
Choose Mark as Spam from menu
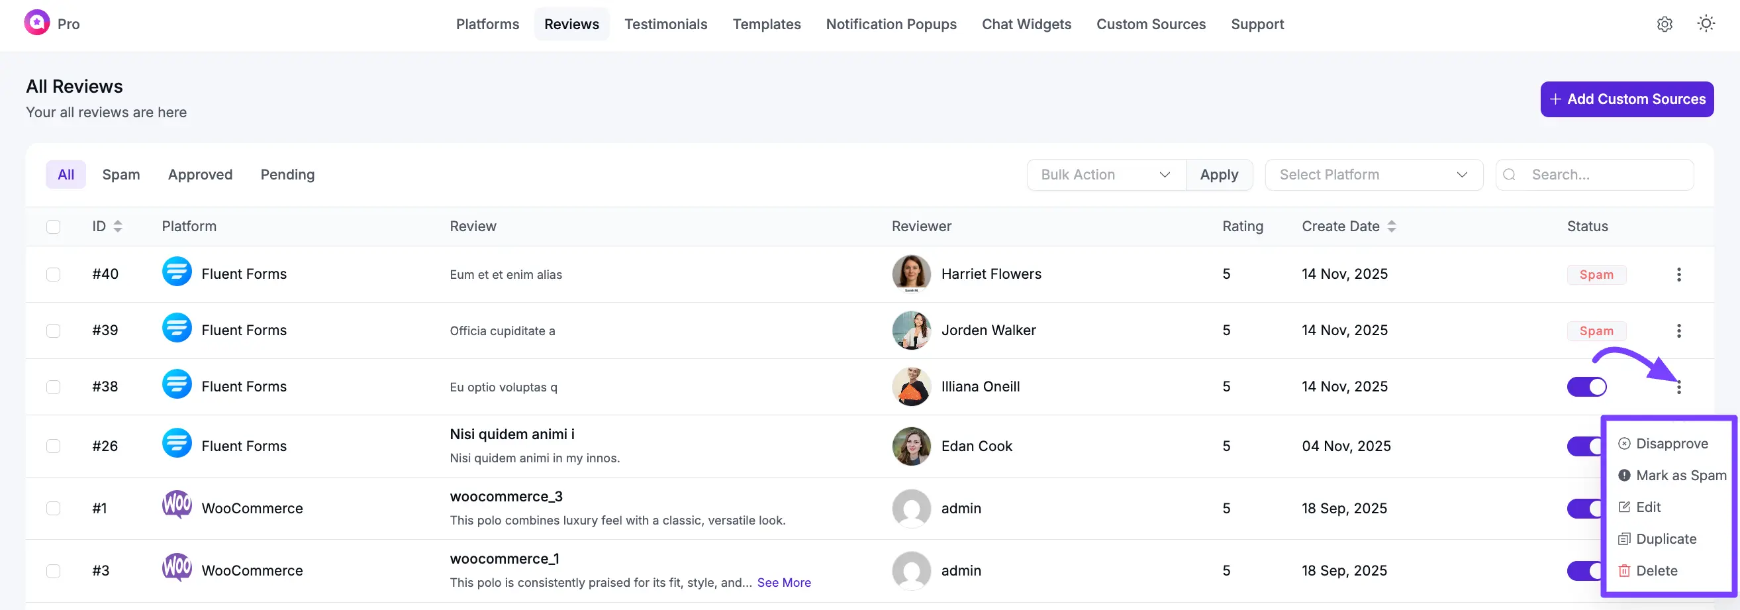pyautogui.click(x=1680, y=475)
